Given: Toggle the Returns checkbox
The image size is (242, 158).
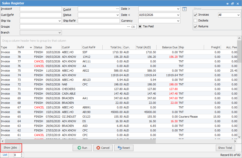Looking at the screenshot, I should pos(195,26).
